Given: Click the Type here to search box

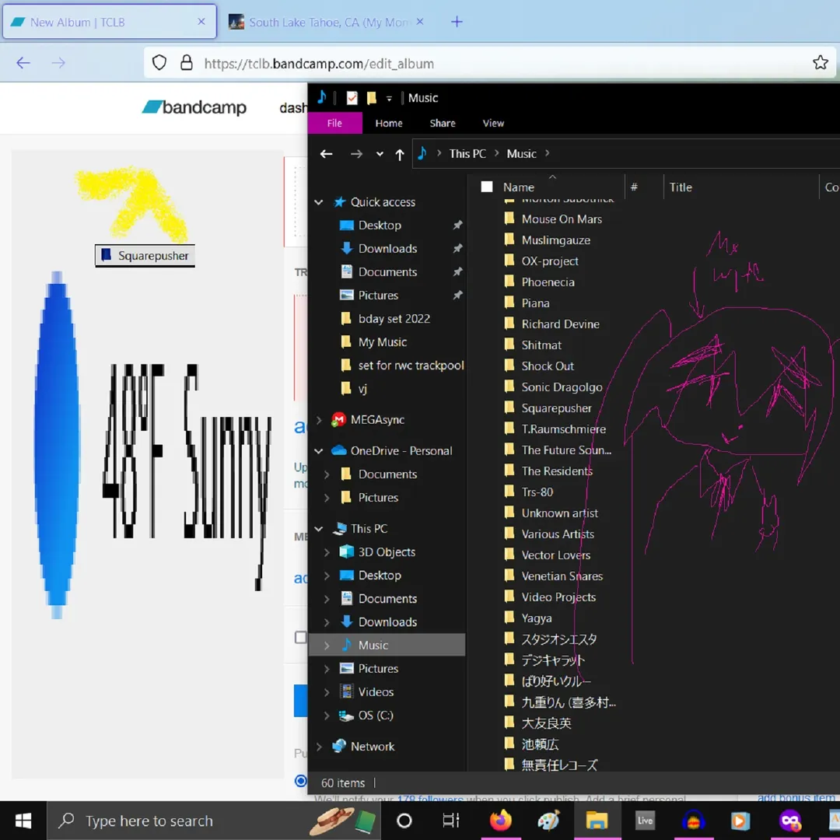Looking at the screenshot, I should pos(149,821).
